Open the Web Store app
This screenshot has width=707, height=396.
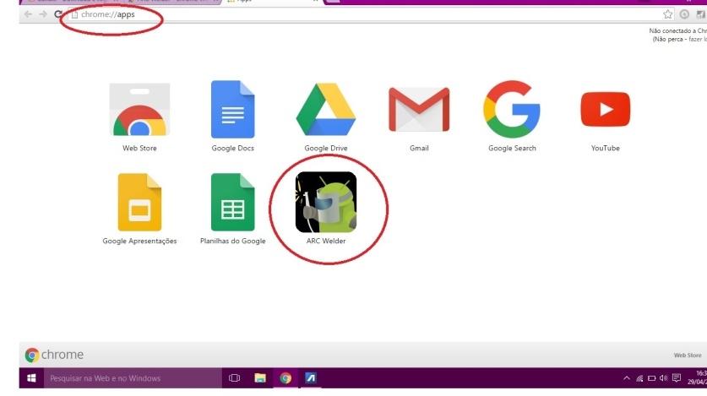tap(139, 117)
